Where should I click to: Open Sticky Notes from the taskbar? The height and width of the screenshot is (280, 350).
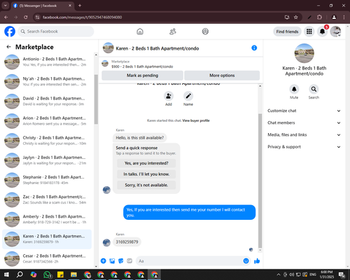tap(60, 274)
